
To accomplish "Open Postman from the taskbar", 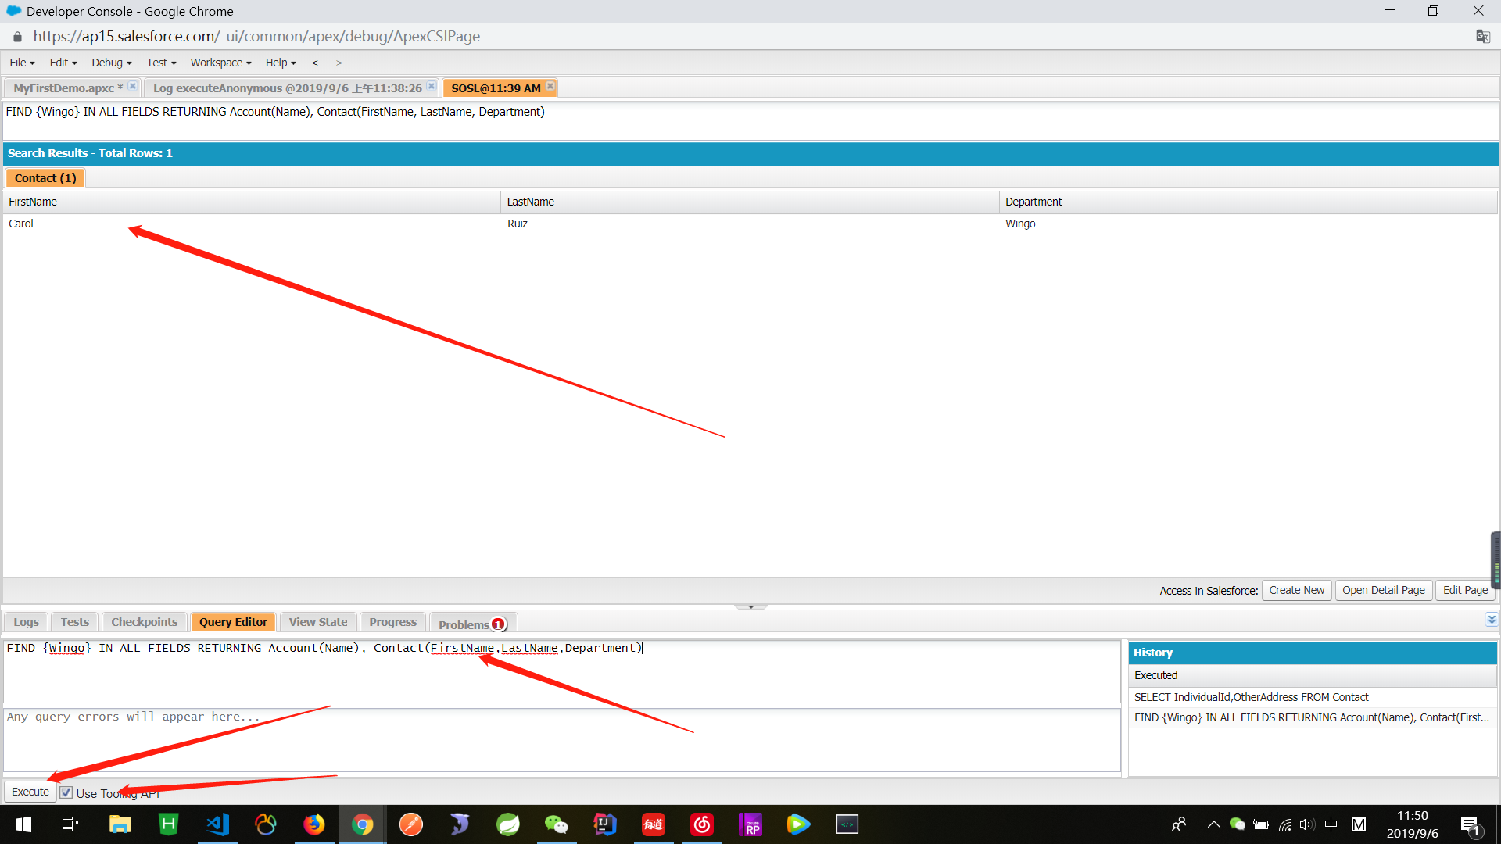I will (410, 824).
